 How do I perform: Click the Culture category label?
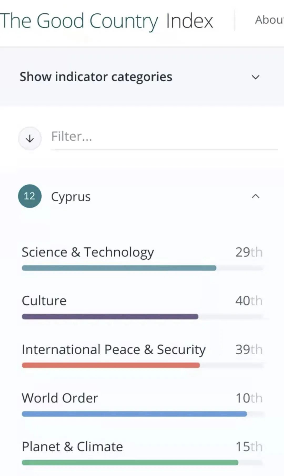(x=44, y=301)
